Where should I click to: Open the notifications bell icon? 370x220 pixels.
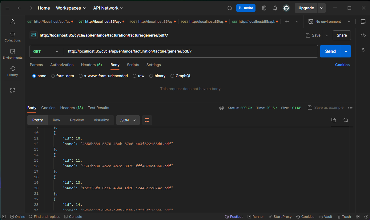(275, 8)
